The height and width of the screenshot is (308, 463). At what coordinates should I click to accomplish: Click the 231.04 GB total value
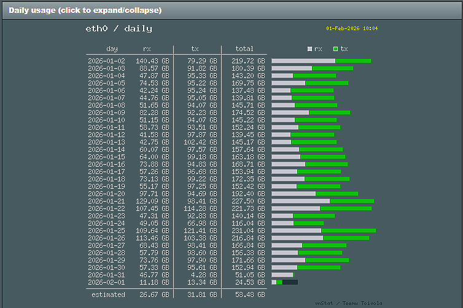248,231
